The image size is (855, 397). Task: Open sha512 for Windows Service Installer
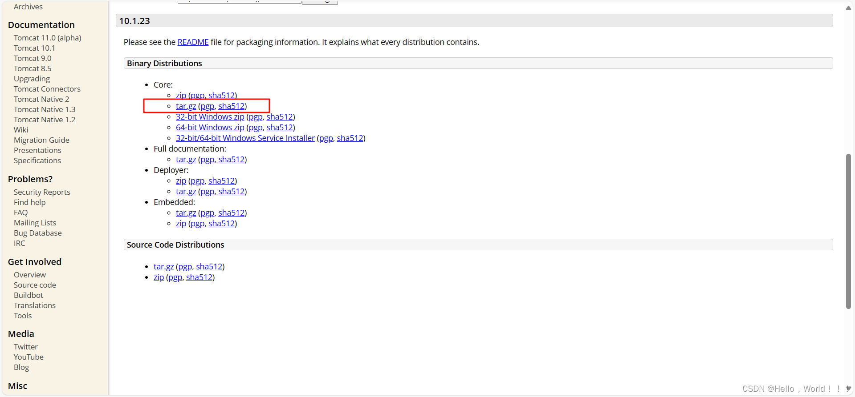(x=350, y=138)
